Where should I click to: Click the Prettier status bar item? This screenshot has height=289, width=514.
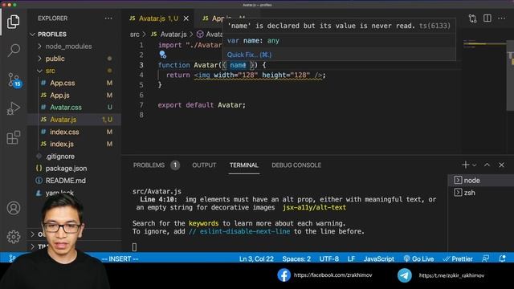pyautogui.click(x=458, y=258)
